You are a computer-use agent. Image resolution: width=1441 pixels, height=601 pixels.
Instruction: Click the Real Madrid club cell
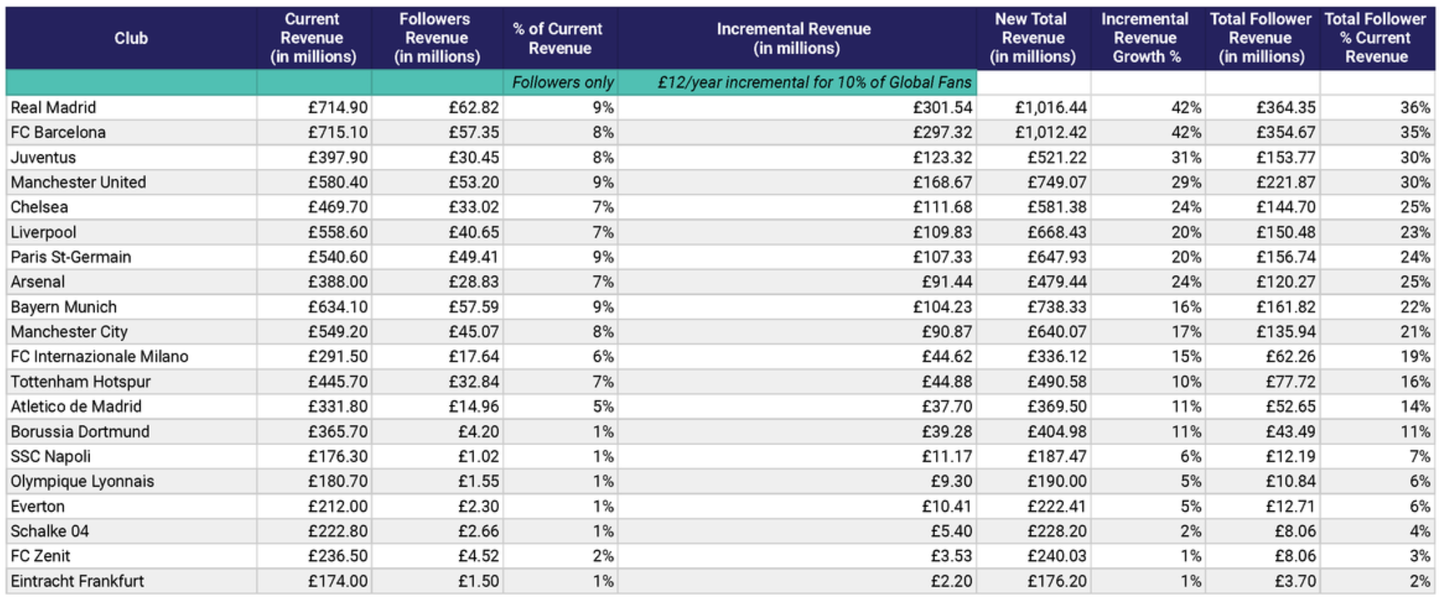[x=131, y=107]
